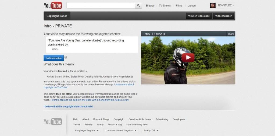Play the Intro - PRIVATE video
Viewport: 275px width, 136px height.
pos(188,57)
